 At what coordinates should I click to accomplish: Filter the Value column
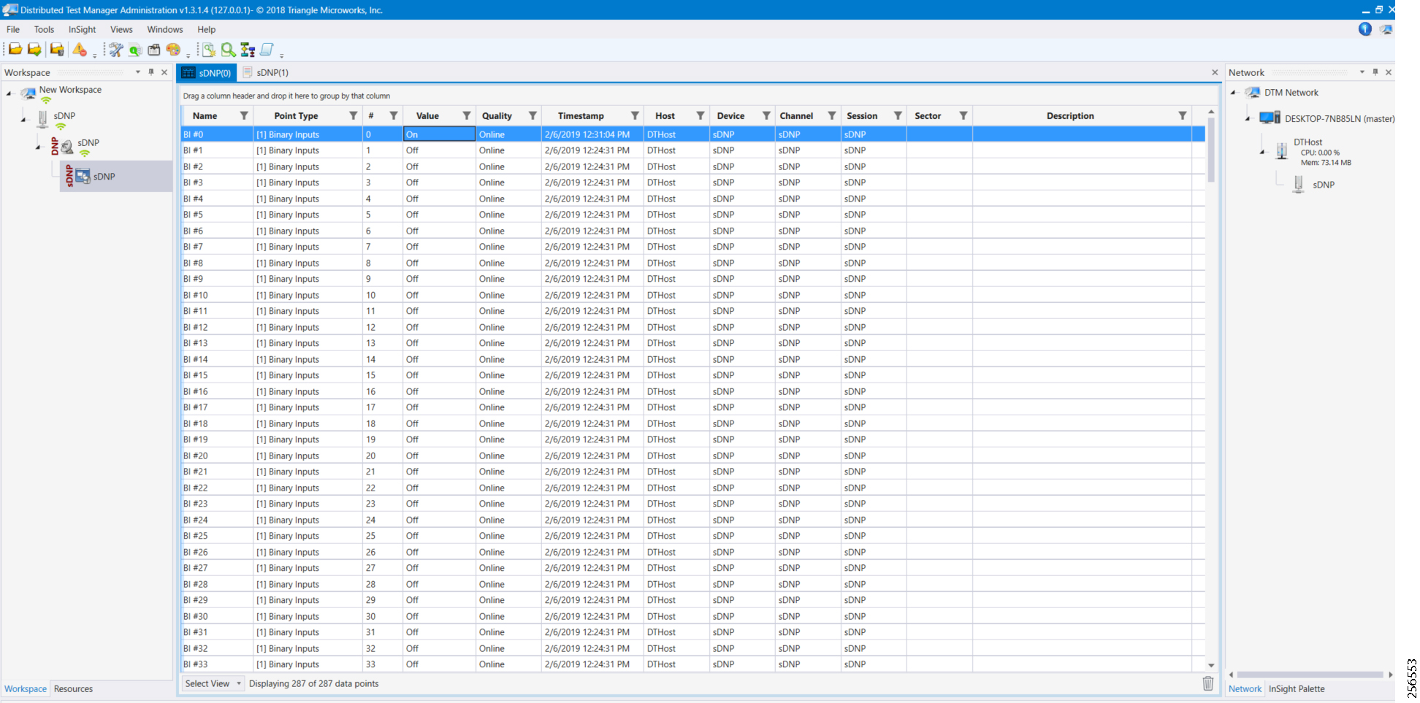tap(467, 115)
